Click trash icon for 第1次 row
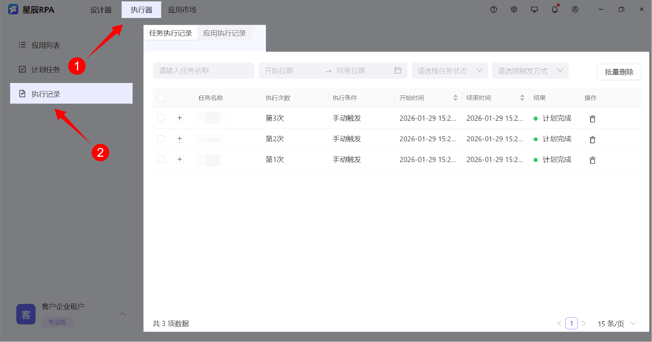 pyautogui.click(x=592, y=160)
